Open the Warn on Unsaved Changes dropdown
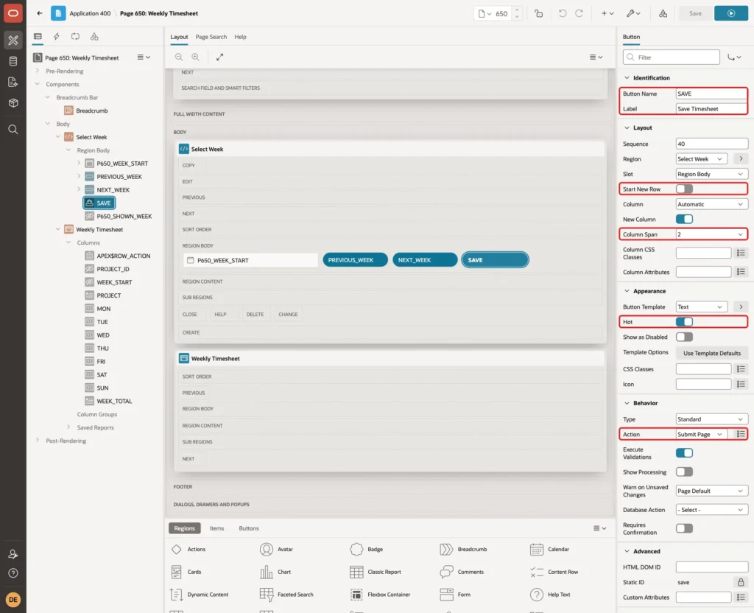This screenshot has height=613, width=754. tap(711, 491)
